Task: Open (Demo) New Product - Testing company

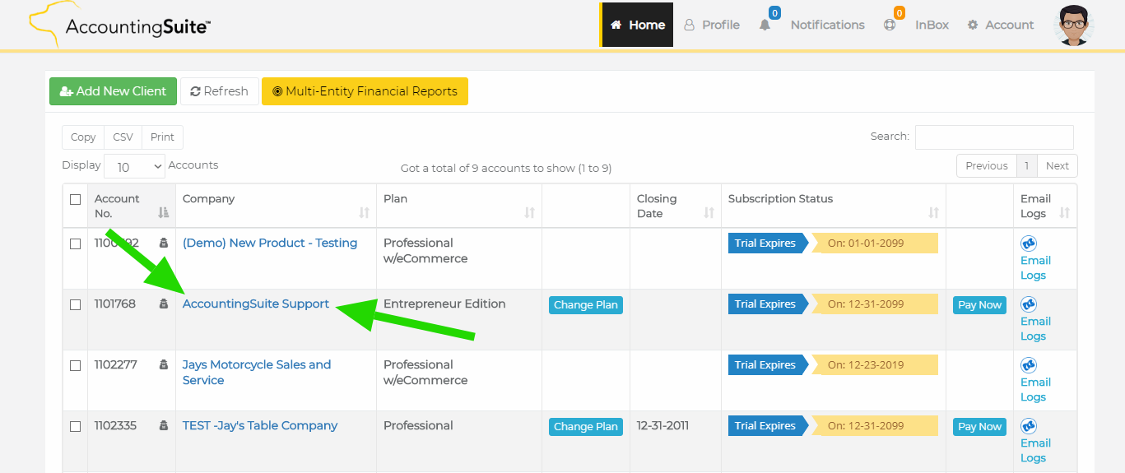Action: (x=270, y=243)
